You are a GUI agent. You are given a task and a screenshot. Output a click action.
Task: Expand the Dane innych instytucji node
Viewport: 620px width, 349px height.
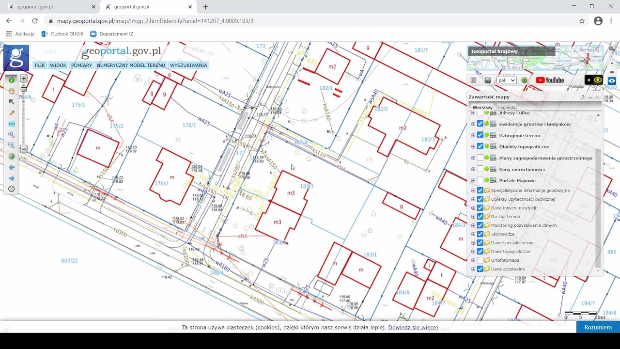(473, 208)
